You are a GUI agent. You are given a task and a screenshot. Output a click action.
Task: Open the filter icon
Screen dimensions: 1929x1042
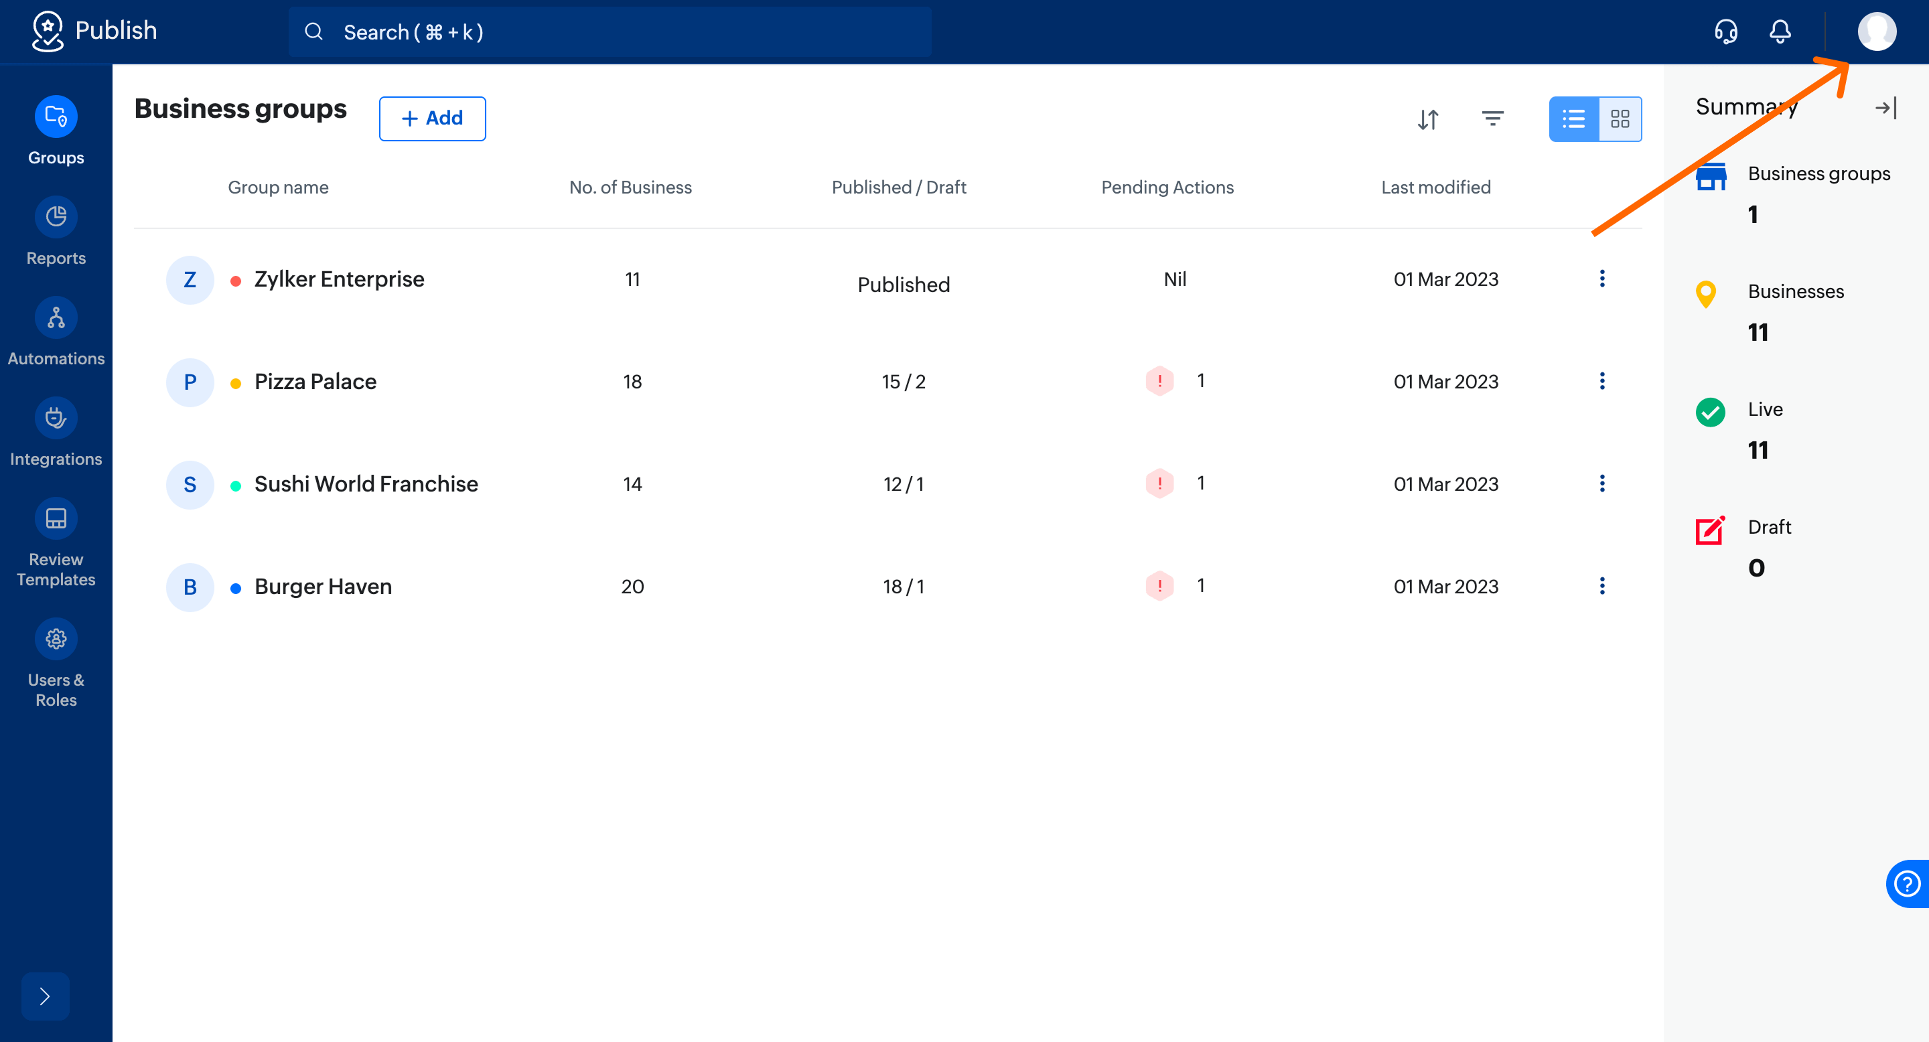(1492, 119)
